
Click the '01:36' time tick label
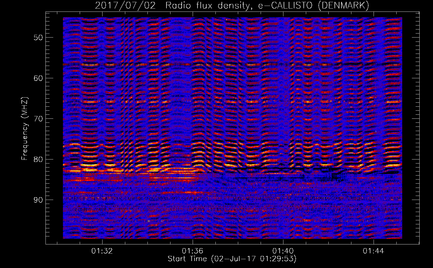click(x=192, y=251)
